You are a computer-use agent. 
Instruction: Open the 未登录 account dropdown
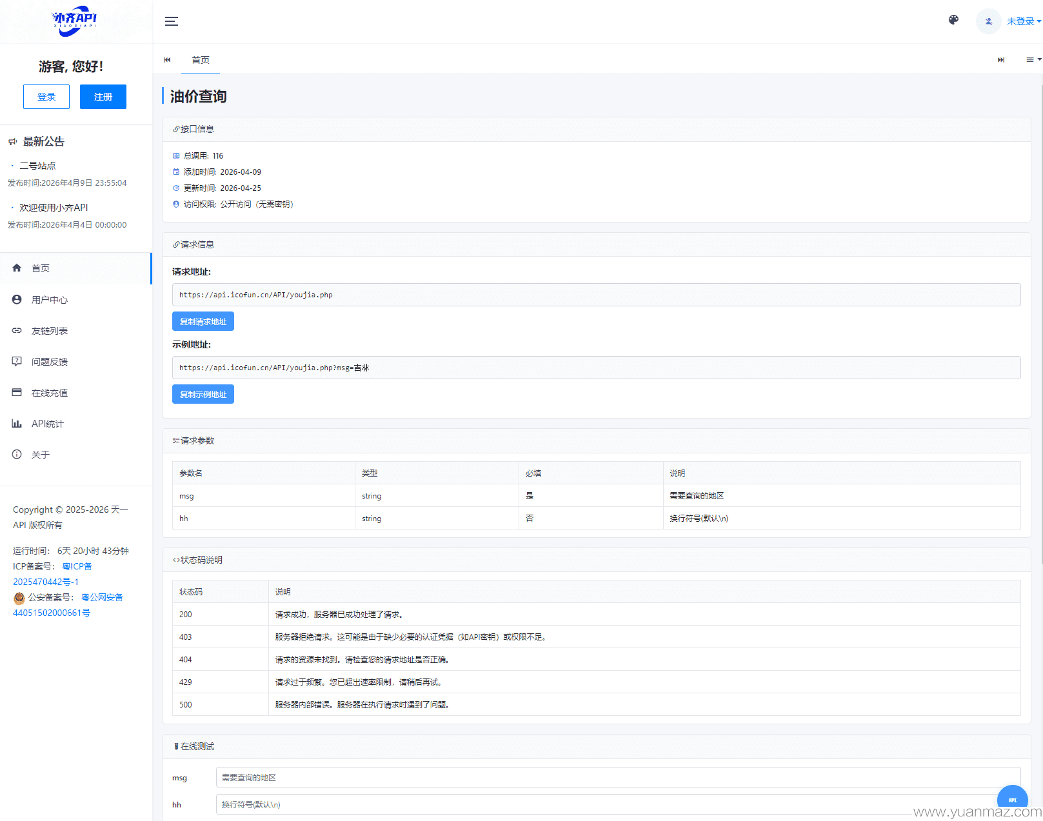pyautogui.click(x=1024, y=21)
